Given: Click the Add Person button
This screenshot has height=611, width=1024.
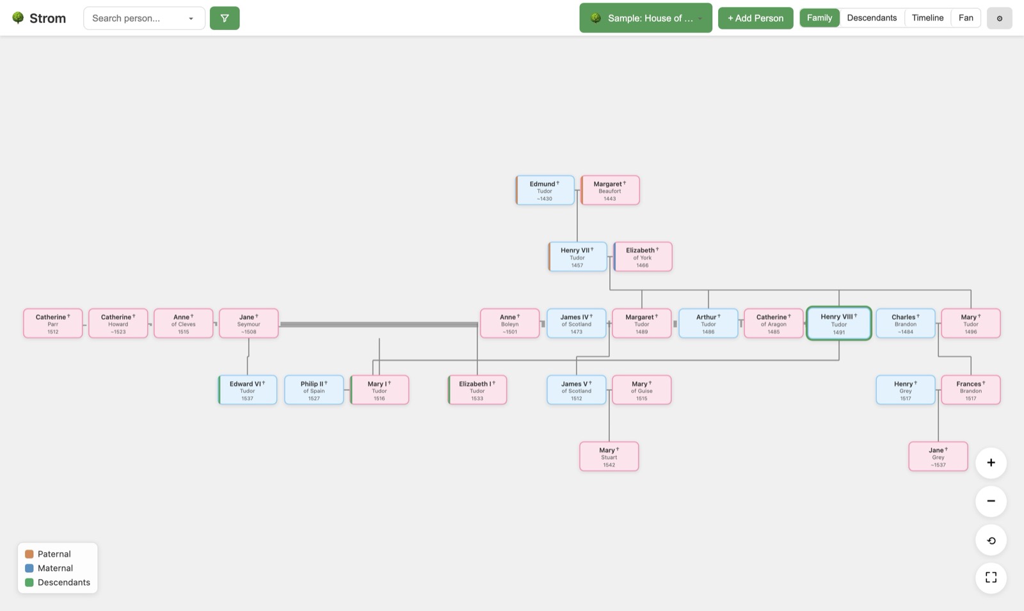Looking at the screenshot, I should (x=755, y=18).
